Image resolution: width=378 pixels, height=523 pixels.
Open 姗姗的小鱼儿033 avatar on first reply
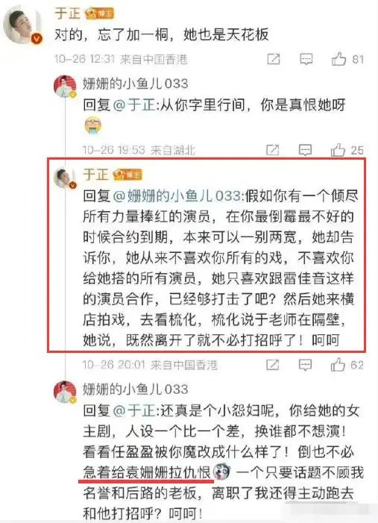(x=66, y=87)
